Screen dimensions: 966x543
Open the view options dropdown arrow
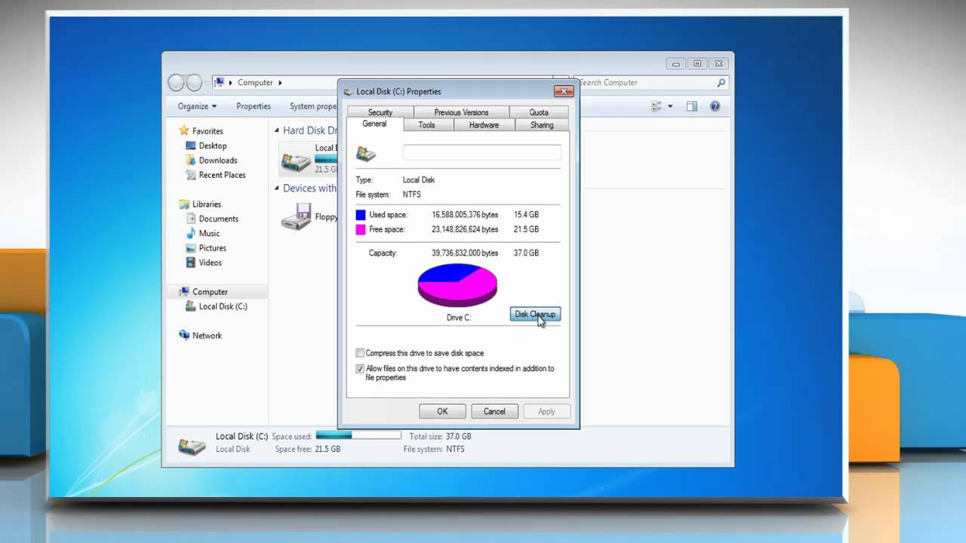point(670,106)
